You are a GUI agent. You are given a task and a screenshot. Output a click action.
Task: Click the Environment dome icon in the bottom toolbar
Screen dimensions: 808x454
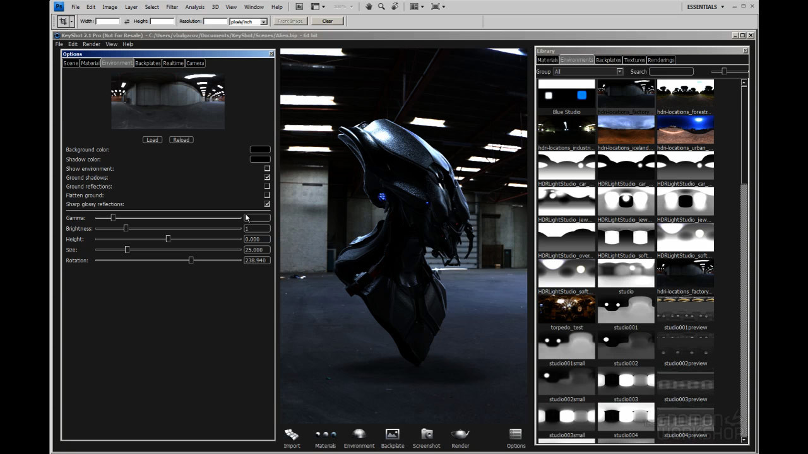(x=359, y=434)
